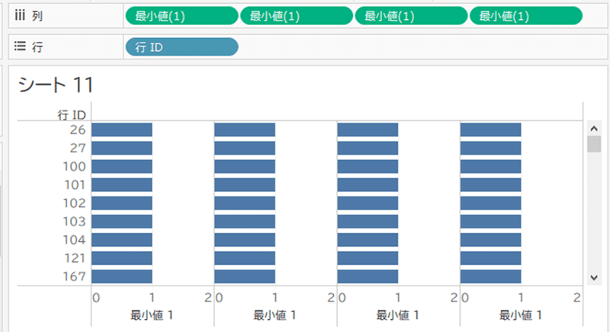Select row label 26
The height and width of the screenshot is (332, 610).
tap(78, 129)
